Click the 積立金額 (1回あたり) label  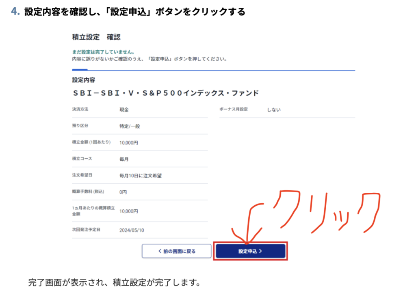[x=91, y=142]
